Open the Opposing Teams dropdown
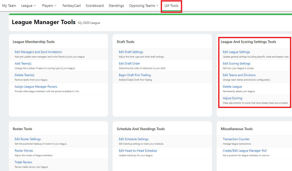 click(x=144, y=6)
